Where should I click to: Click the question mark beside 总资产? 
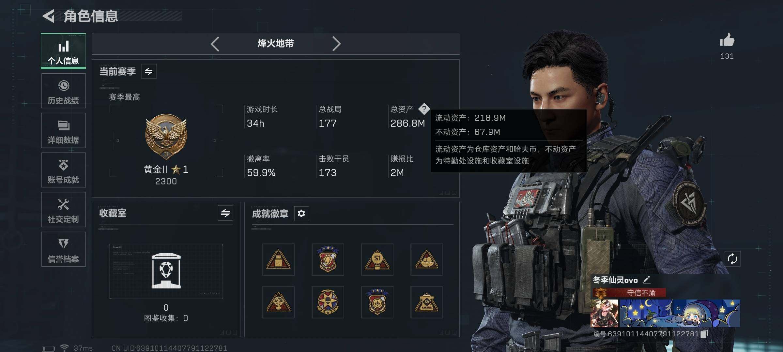424,109
